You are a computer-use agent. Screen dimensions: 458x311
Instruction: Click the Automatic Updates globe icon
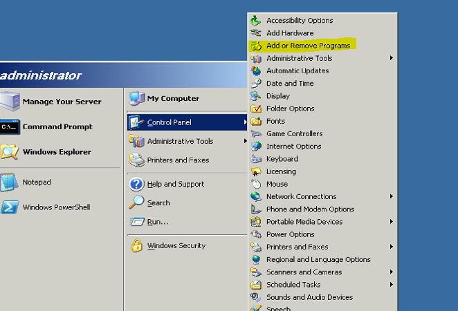tap(256, 70)
